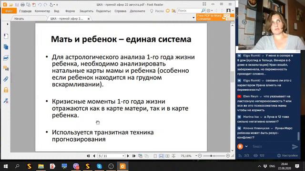Expand options for Marina Isa's chat message
305x171 pixels.
pyautogui.click(x=261, y=117)
